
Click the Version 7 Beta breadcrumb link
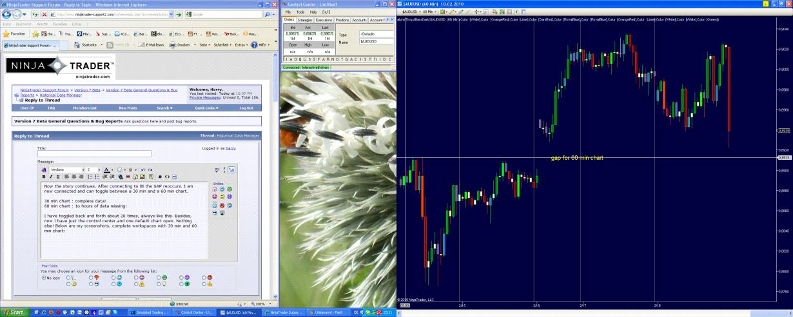point(87,90)
